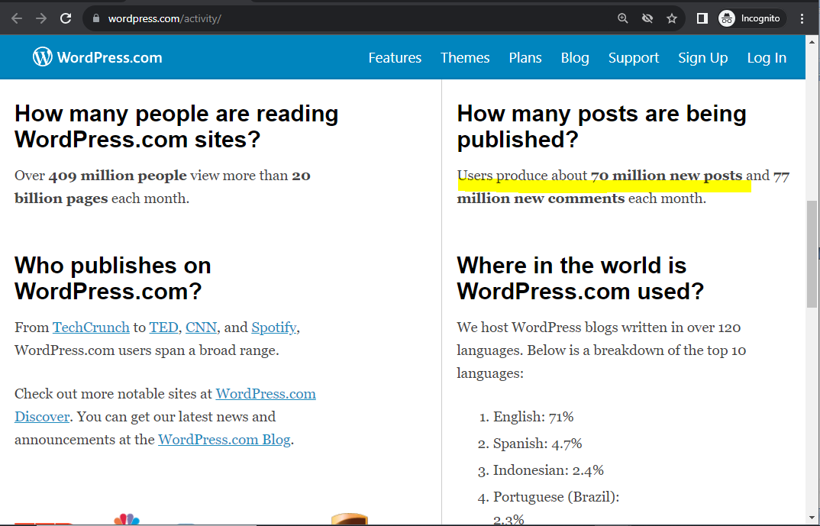Open the Blog nav item

pos(575,57)
